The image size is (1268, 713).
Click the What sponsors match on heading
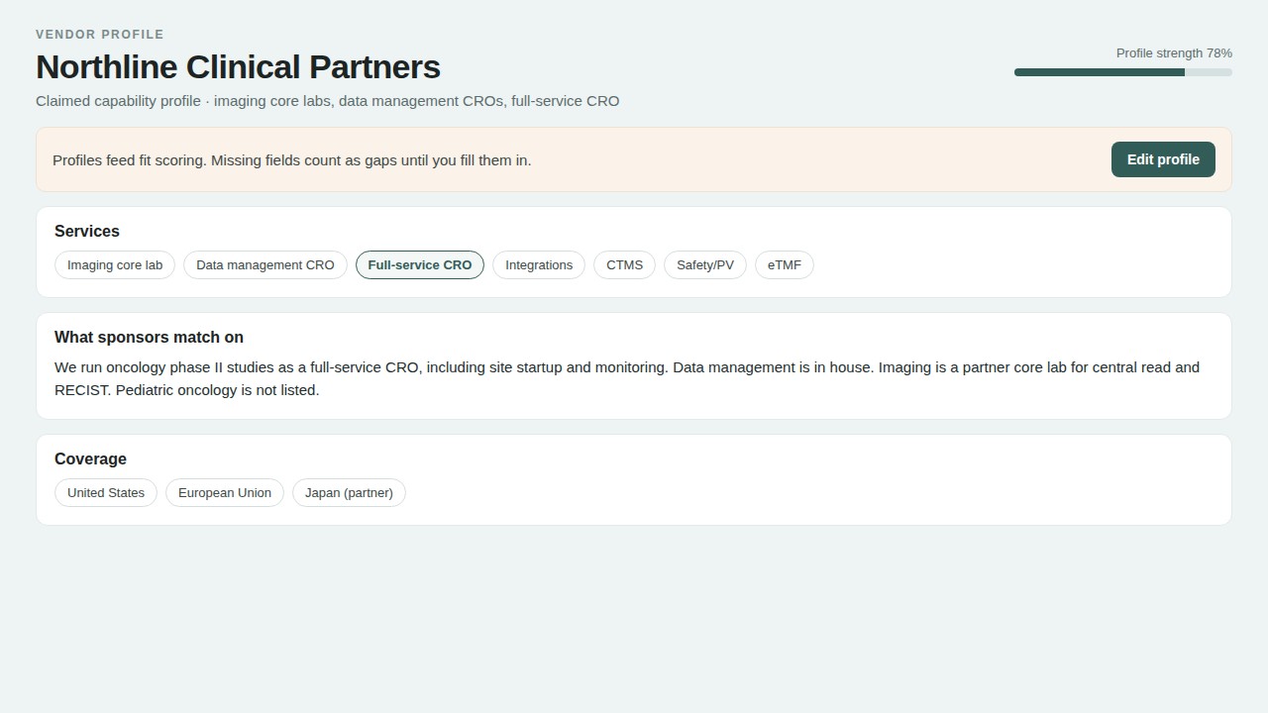click(149, 338)
